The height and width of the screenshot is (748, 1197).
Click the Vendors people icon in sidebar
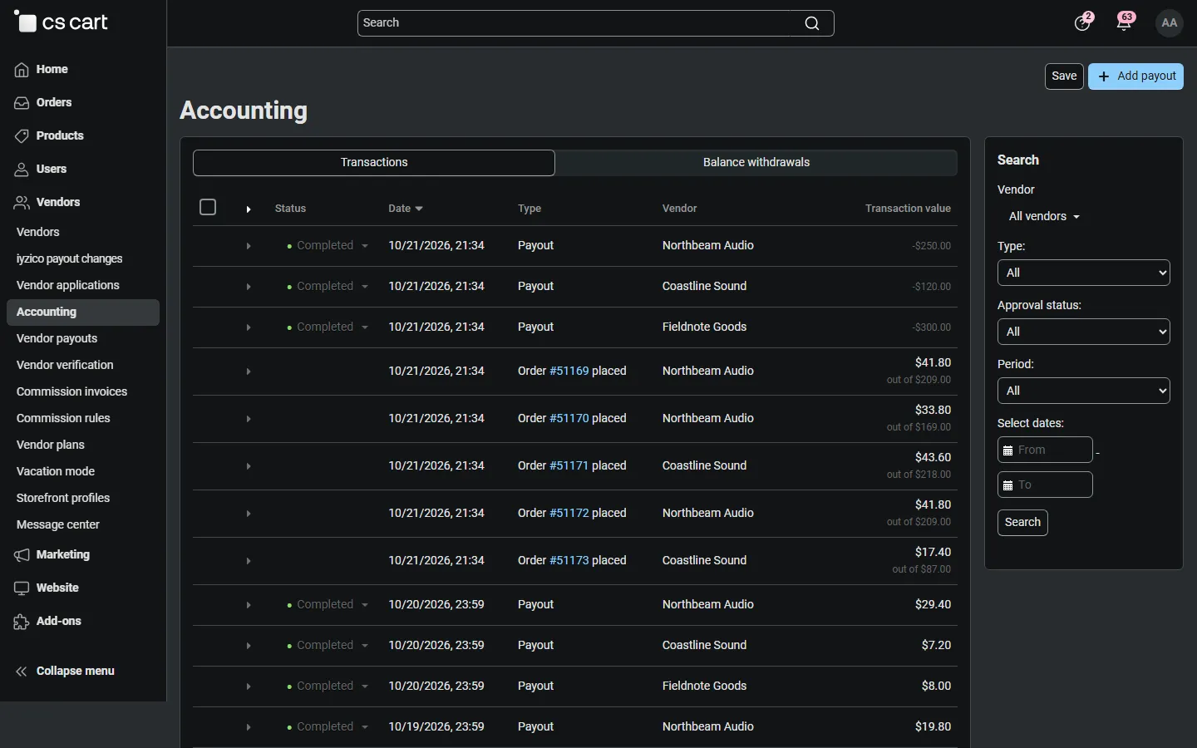click(22, 203)
